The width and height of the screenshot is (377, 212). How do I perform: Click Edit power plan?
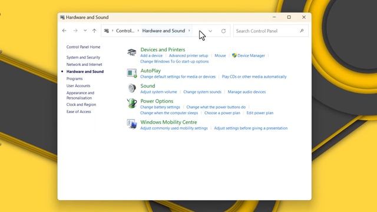260,112
